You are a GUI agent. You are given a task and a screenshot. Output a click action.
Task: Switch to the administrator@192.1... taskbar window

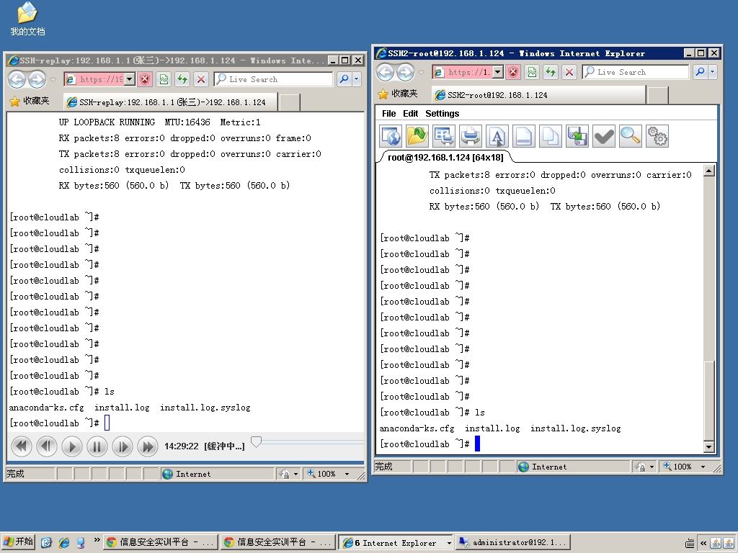coord(513,542)
